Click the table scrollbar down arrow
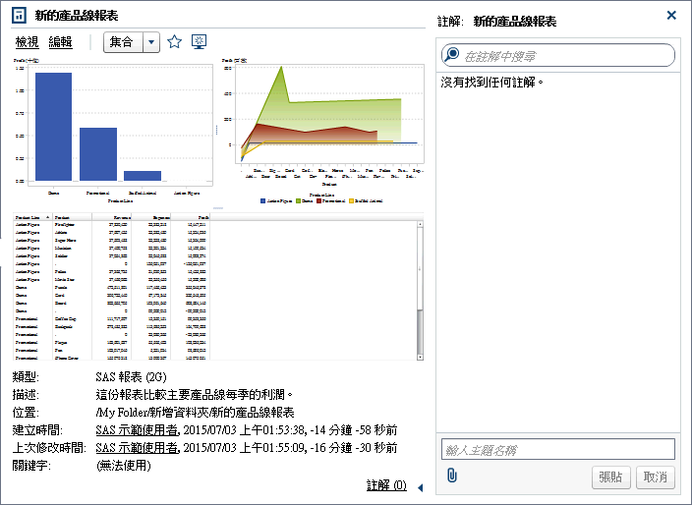Viewport: 692px width, 505px height. 420,357
